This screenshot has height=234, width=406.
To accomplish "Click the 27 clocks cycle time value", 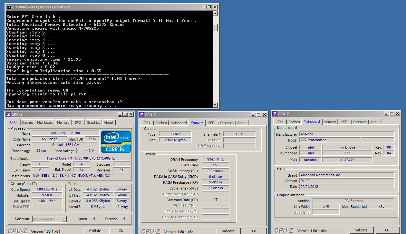I will coord(216,188).
